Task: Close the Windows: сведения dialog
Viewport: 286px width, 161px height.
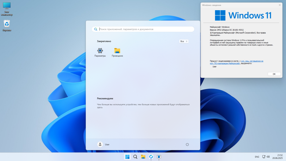Action: pyautogui.click(x=280, y=5)
